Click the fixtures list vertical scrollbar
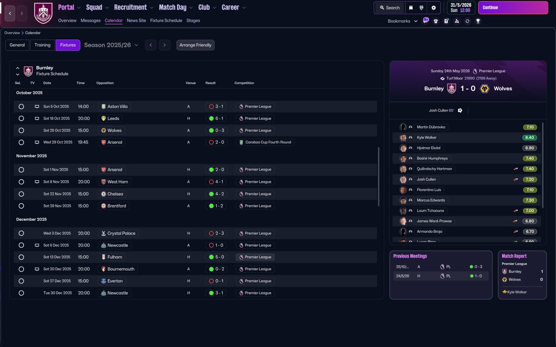Image resolution: width=556 pixels, height=347 pixels. coord(379,176)
